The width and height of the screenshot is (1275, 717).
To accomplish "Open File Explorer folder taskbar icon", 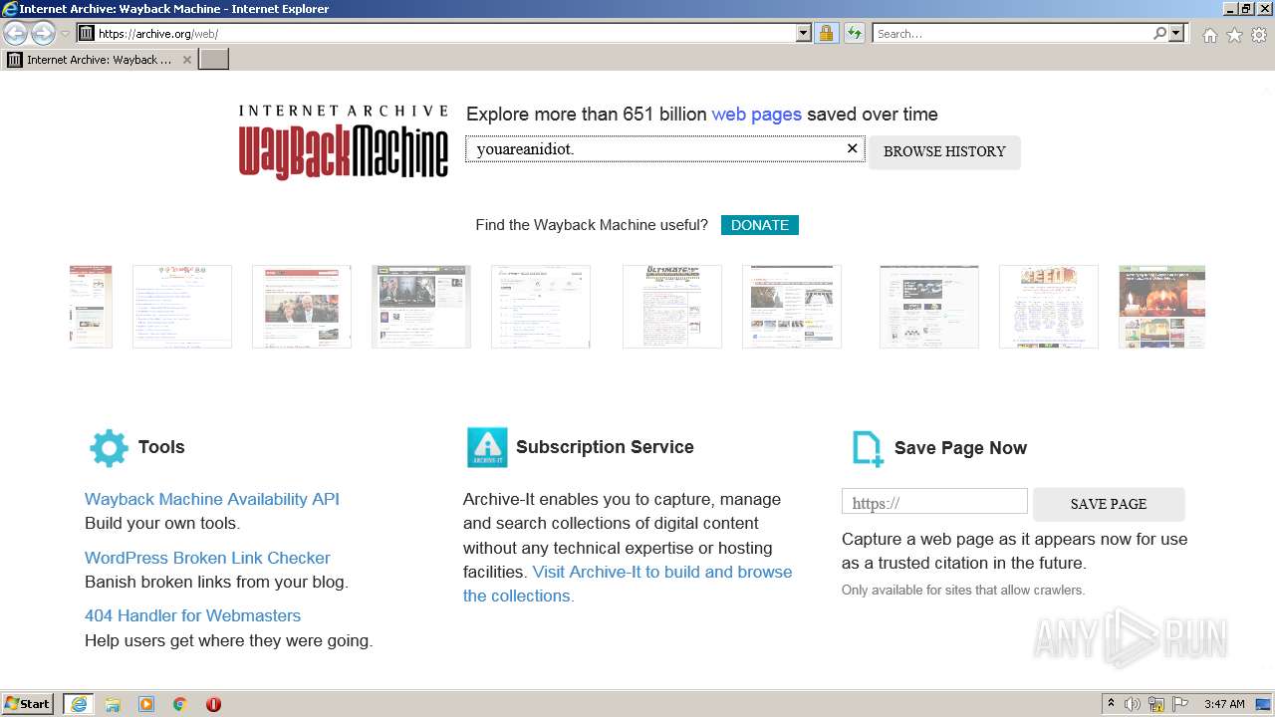I will [x=113, y=704].
